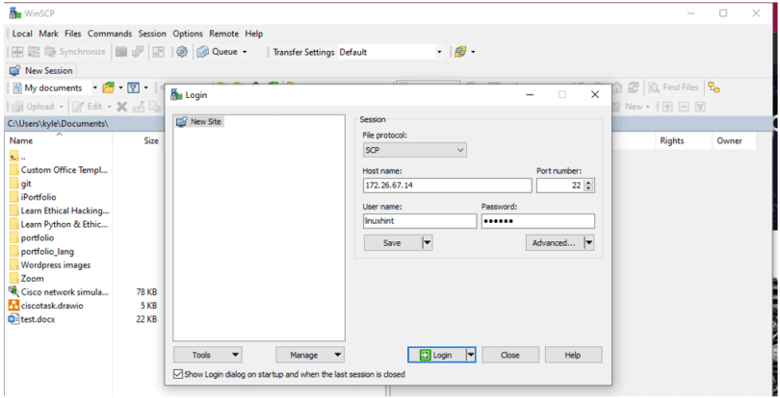This screenshot has height=398, width=780.
Task: Increase the port number with stepper
Action: [x=589, y=183]
